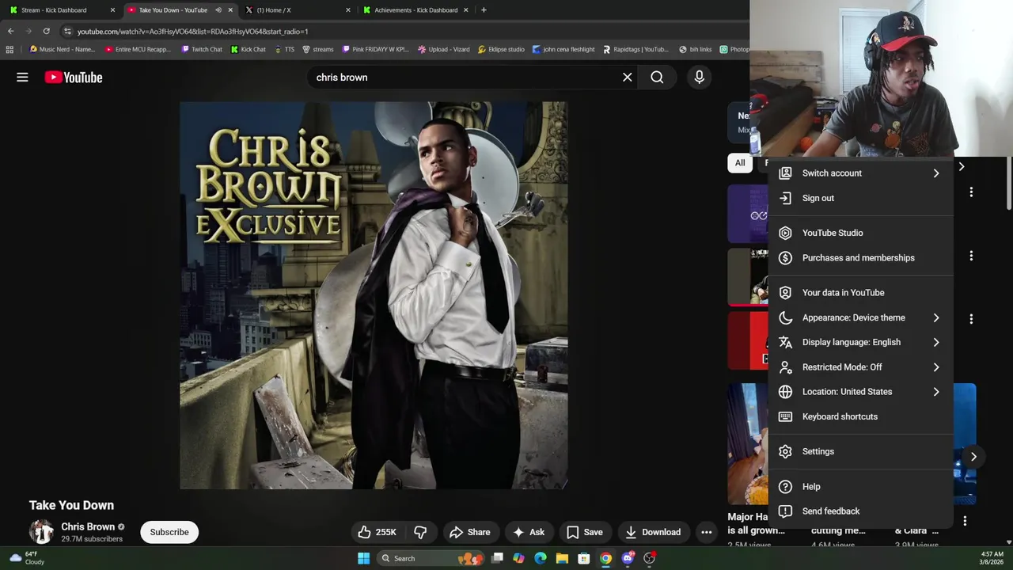The image size is (1013, 570).
Task: Open Settings in the account menu
Action: click(860, 451)
